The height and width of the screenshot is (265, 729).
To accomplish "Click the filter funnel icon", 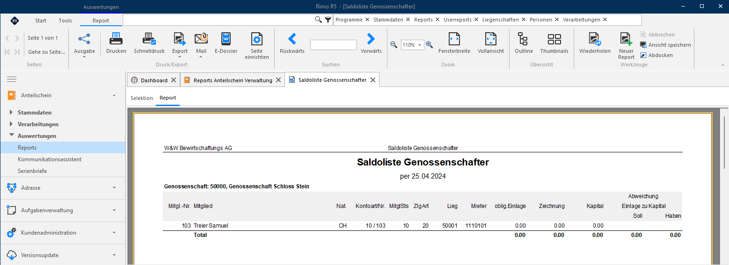I will (x=328, y=20).
